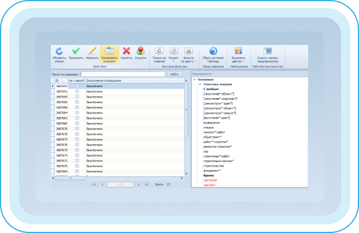
Task: Click the 1 / 1 page number field
Action: (x=120, y=185)
